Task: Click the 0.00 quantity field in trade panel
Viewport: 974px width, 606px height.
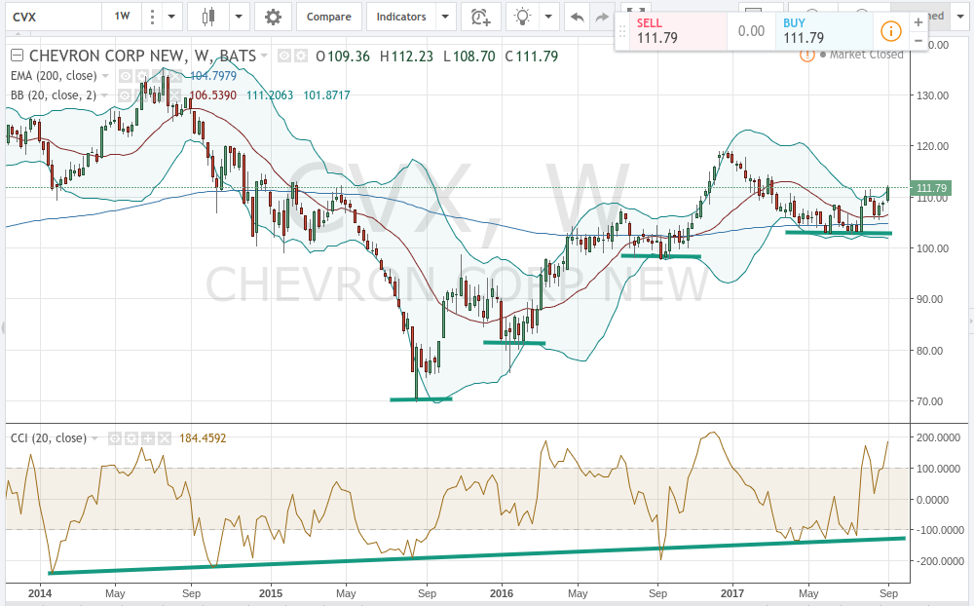Action: [x=751, y=31]
